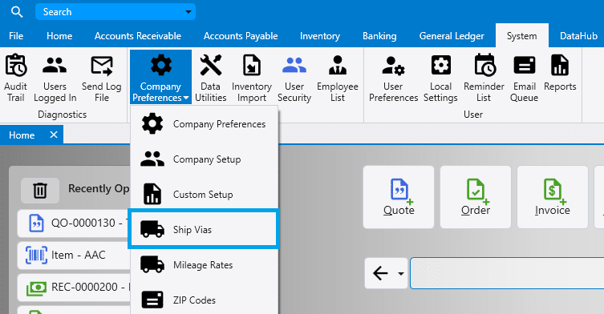The image size is (604, 314).
Task: Create a new Quote
Action: pyautogui.click(x=399, y=197)
